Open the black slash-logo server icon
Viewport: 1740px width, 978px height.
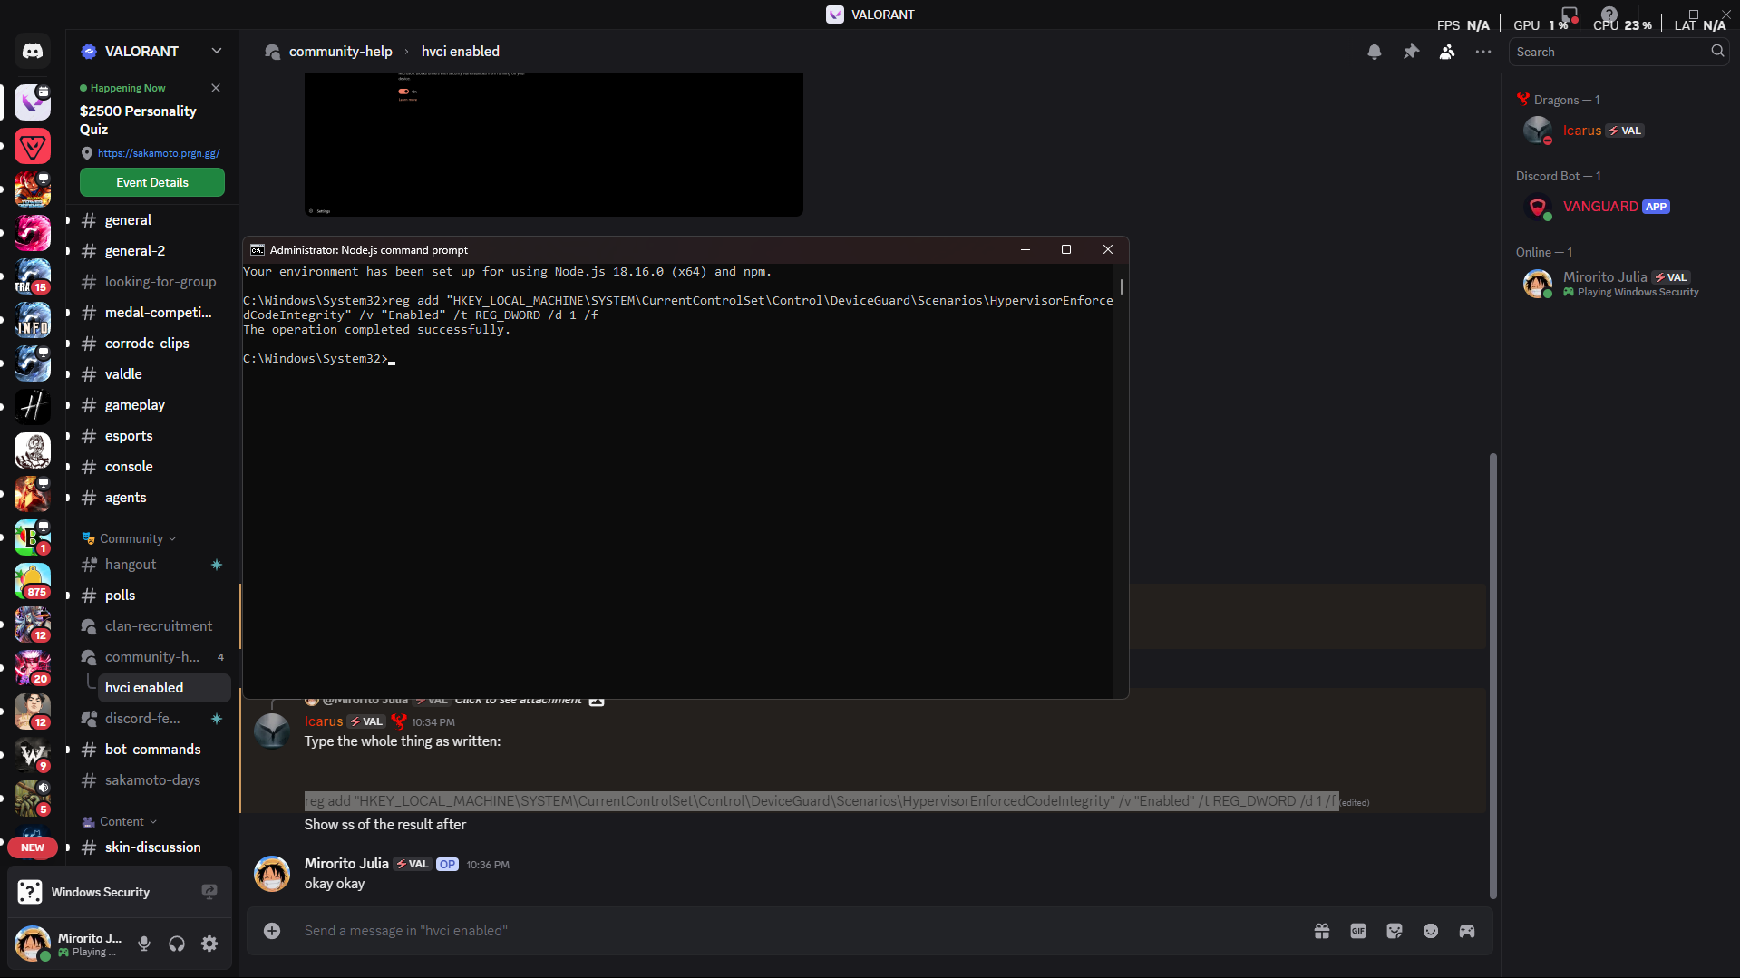pyautogui.click(x=33, y=407)
